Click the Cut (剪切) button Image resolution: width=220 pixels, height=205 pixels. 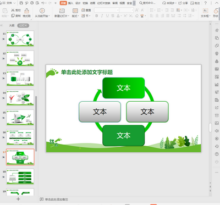16,10
